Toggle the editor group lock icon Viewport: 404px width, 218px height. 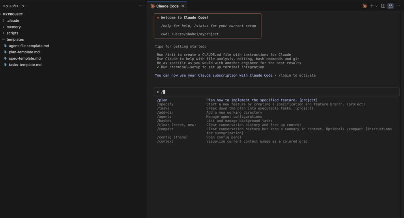click(x=391, y=6)
